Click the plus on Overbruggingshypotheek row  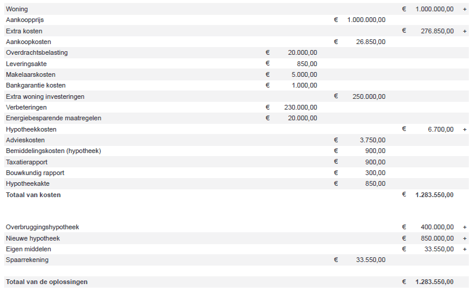pos(465,227)
